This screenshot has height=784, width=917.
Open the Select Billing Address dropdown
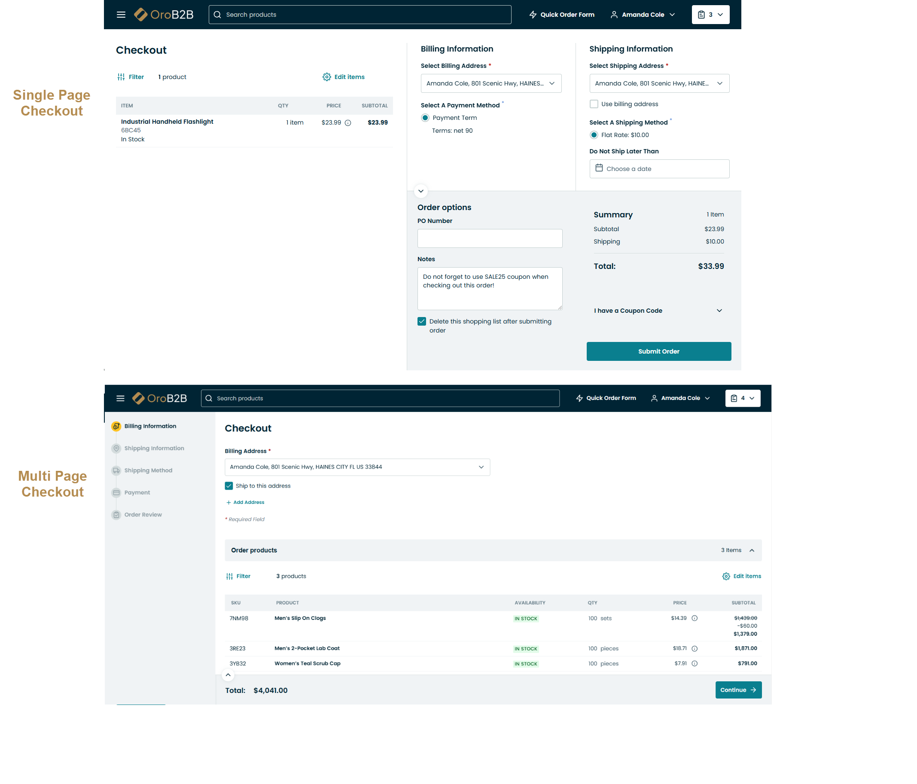(490, 83)
